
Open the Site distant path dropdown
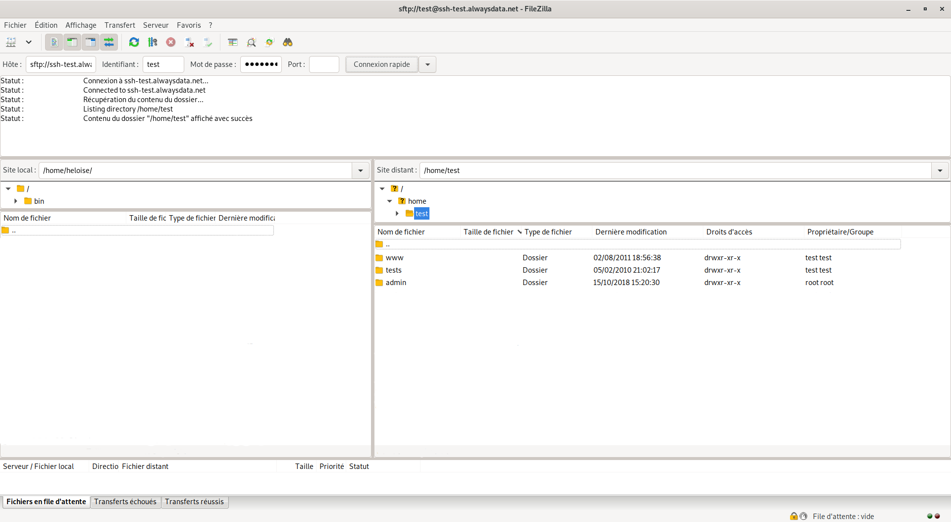[x=940, y=170]
